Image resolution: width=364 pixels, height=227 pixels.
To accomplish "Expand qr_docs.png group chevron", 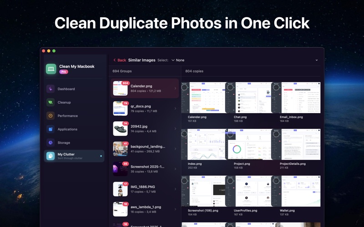I will coord(175,109).
